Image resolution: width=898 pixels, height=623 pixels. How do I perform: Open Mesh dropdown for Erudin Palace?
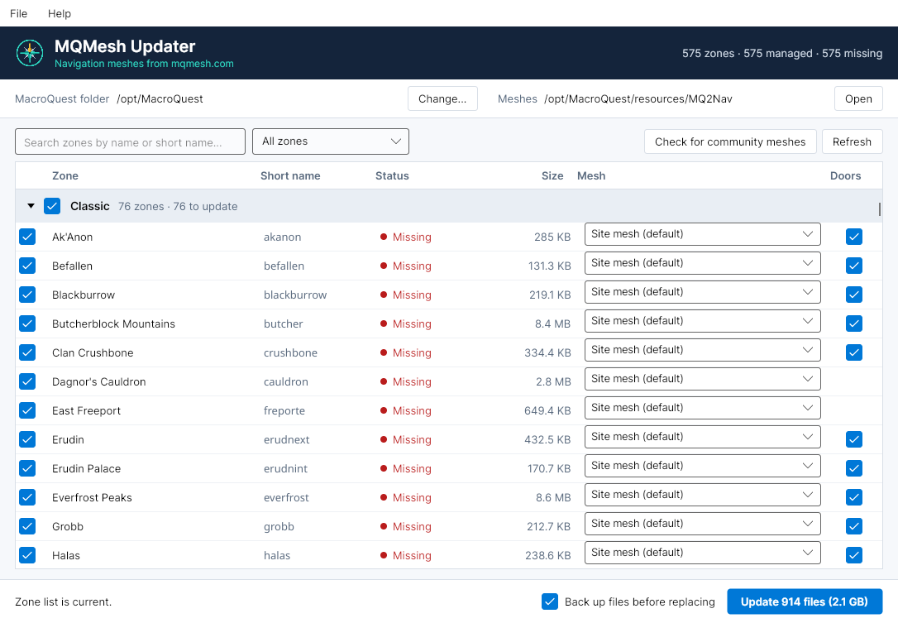(x=702, y=465)
